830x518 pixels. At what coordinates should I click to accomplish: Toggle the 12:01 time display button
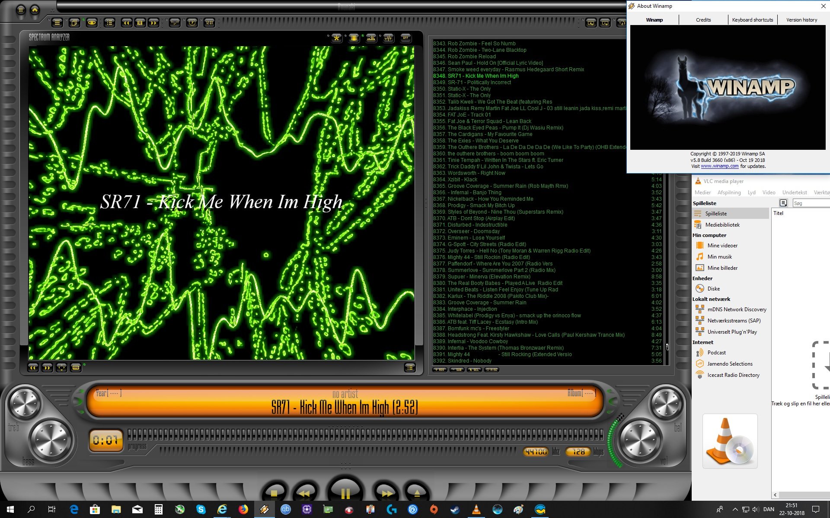pos(209,23)
